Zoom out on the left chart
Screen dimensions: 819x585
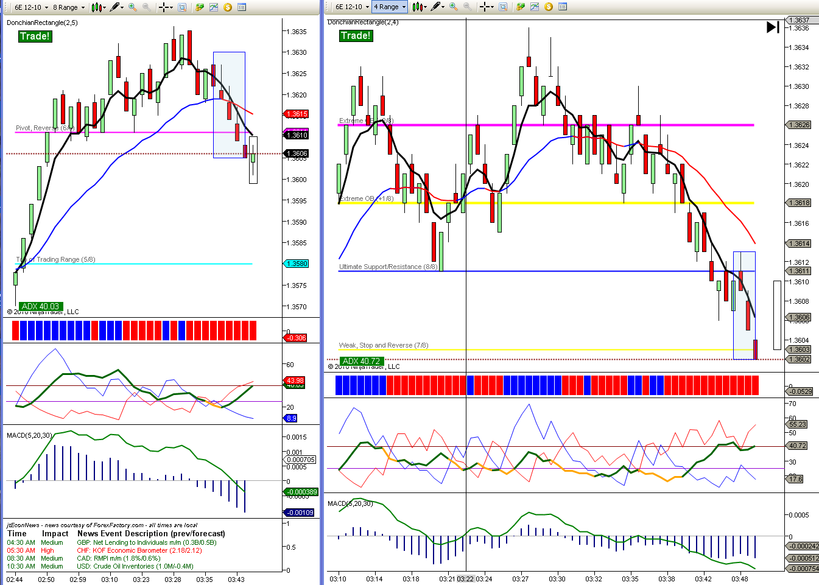click(x=146, y=7)
